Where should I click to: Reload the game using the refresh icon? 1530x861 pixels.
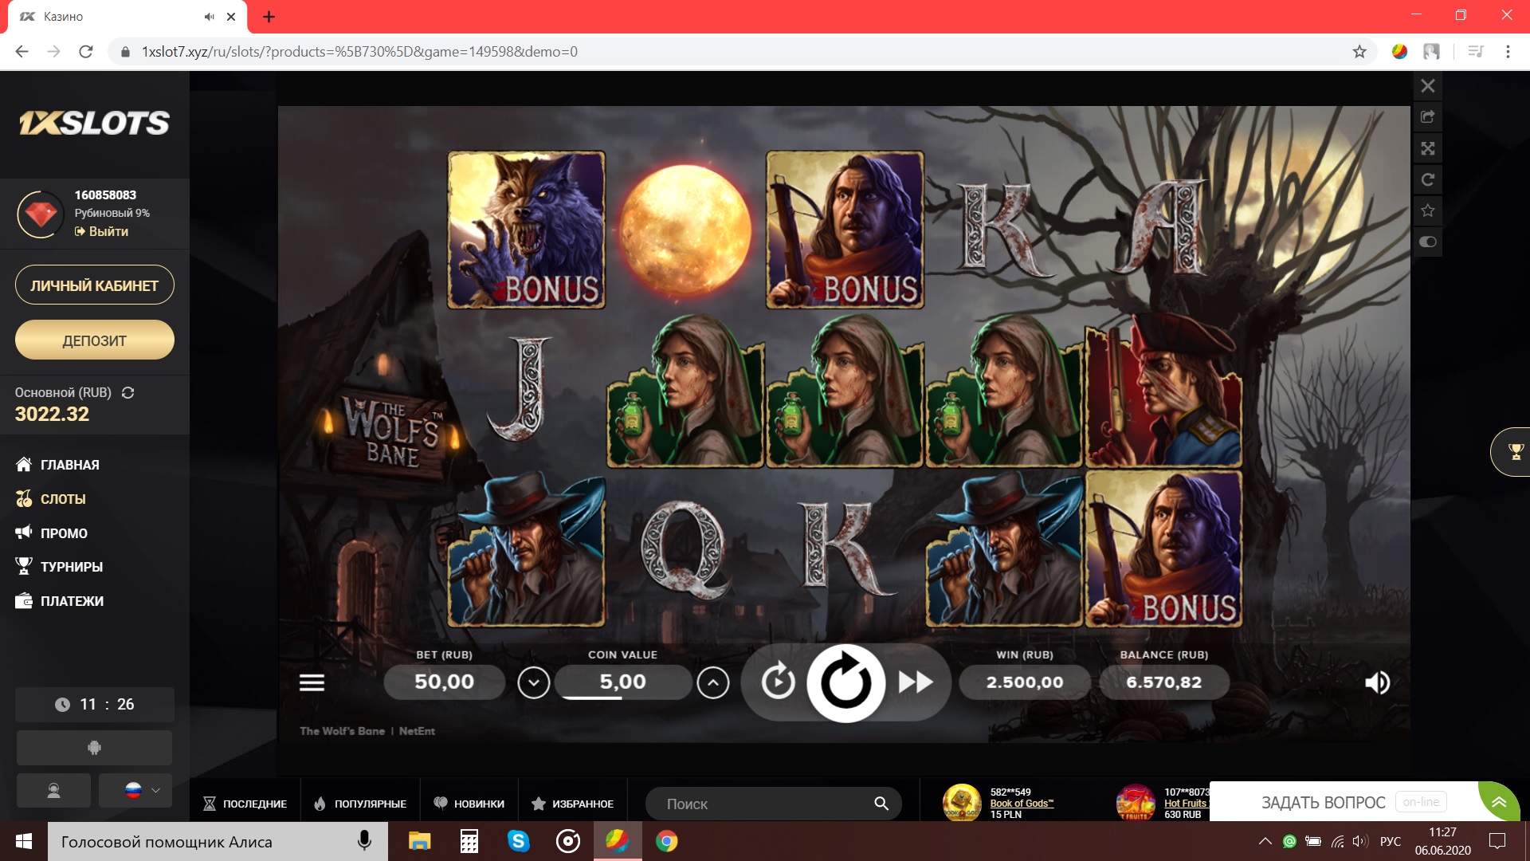pyautogui.click(x=1428, y=179)
